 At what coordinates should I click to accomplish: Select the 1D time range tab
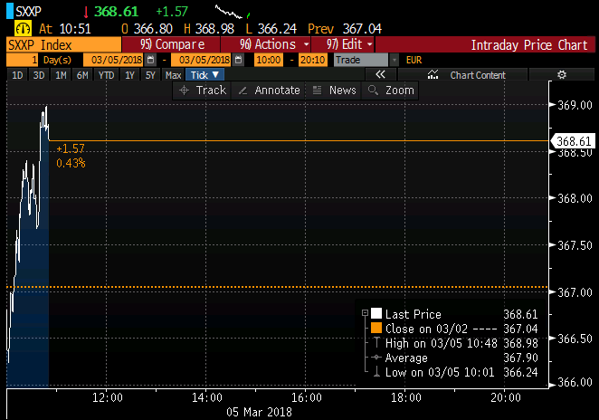17,75
